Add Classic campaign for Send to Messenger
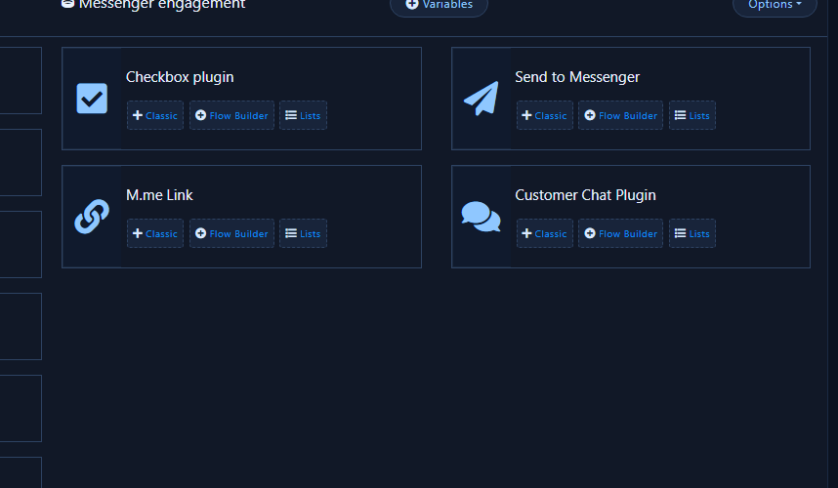 point(545,115)
